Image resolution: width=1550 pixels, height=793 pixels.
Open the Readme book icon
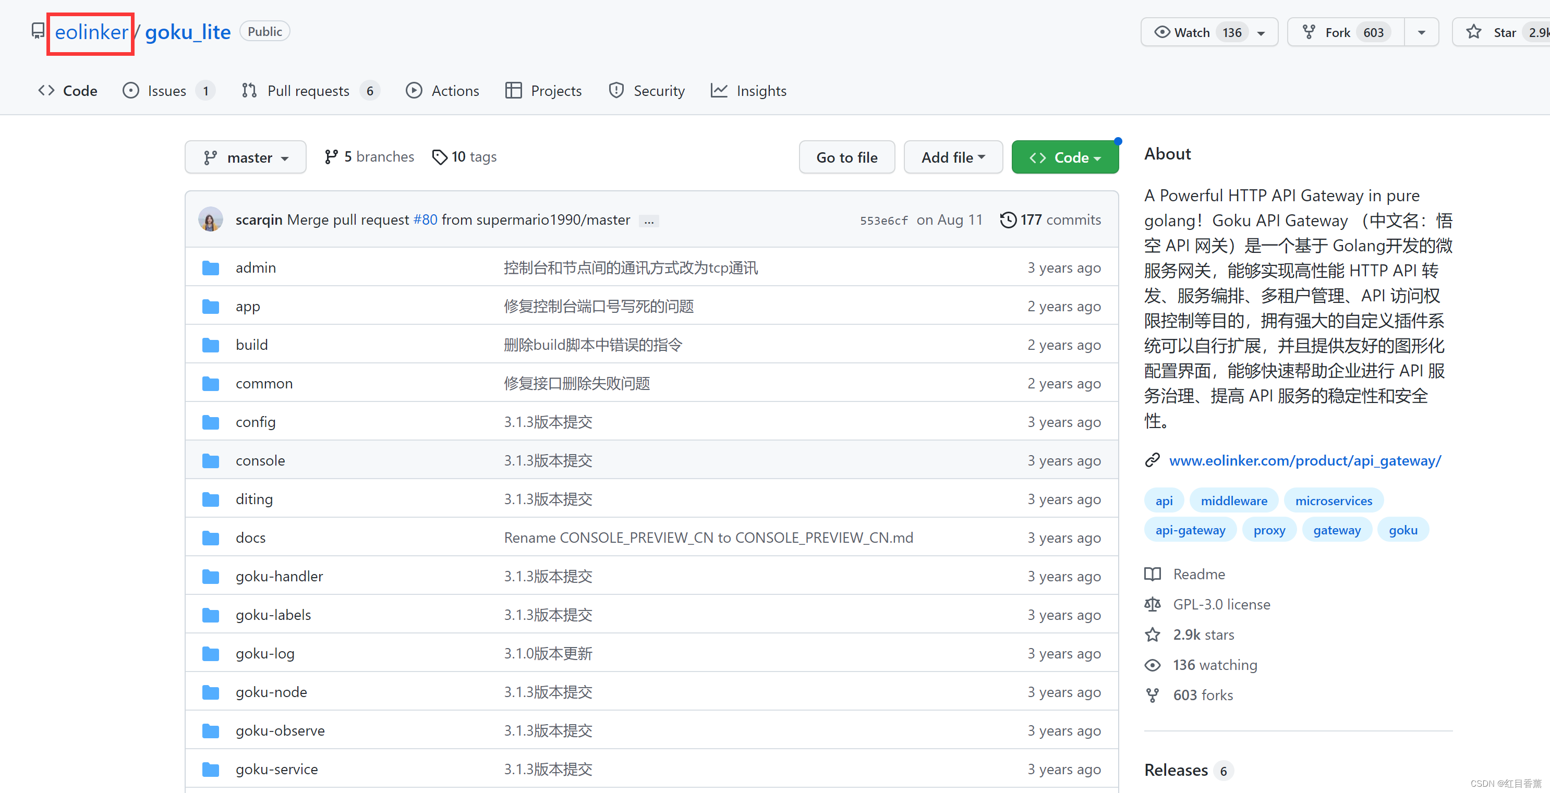click(1152, 574)
